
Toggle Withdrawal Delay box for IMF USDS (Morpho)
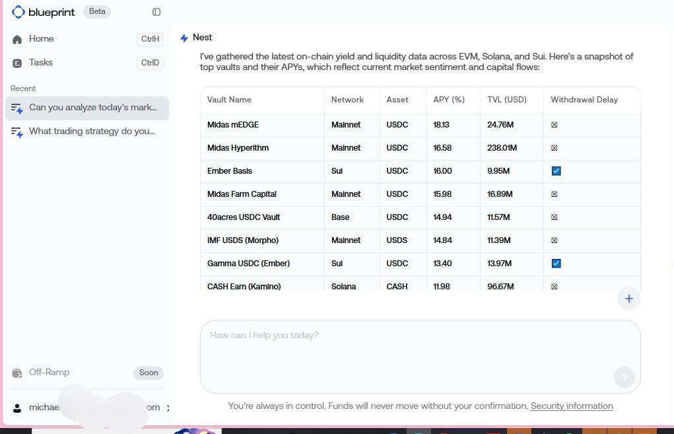[554, 240]
